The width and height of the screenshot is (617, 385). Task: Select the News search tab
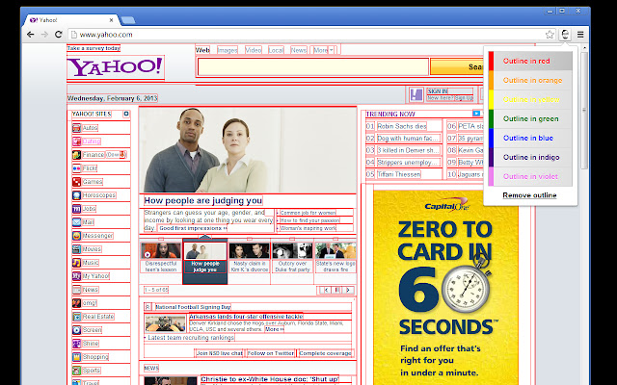(x=299, y=50)
